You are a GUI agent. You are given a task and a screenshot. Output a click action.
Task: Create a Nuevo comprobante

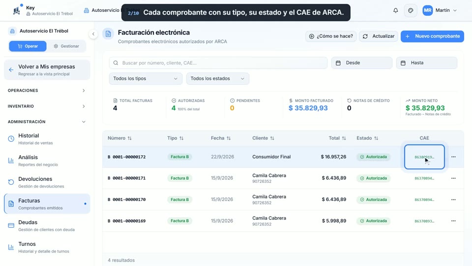(x=432, y=36)
